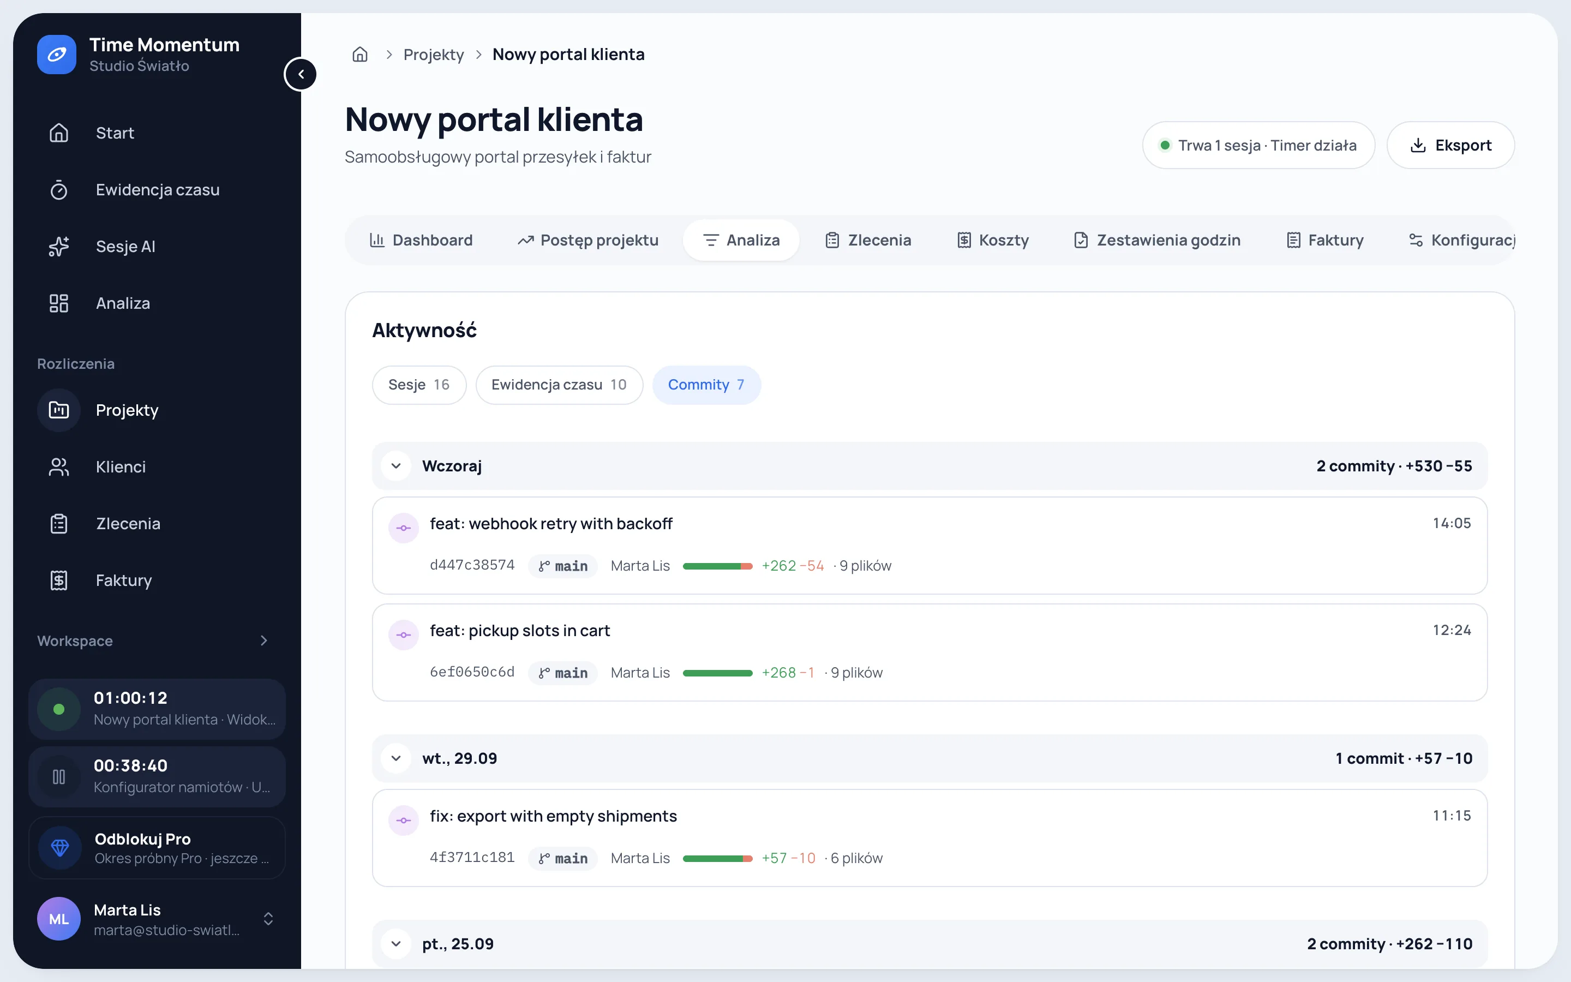The width and height of the screenshot is (1571, 982).
Task: Click the sidebar Analiza grid icon
Action: 59,303
